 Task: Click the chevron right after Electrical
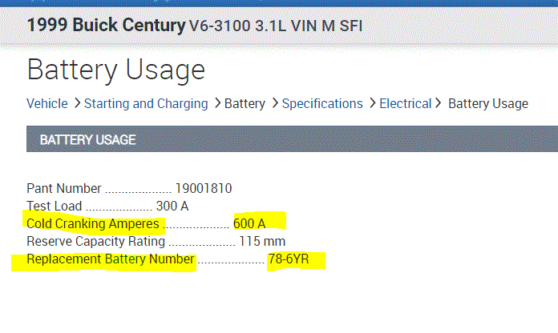click(438, 103)
